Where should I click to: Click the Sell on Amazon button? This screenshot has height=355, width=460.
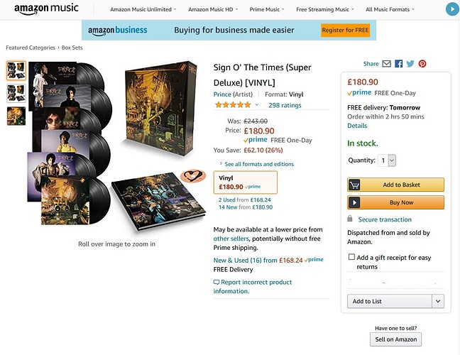pos(395,339)
